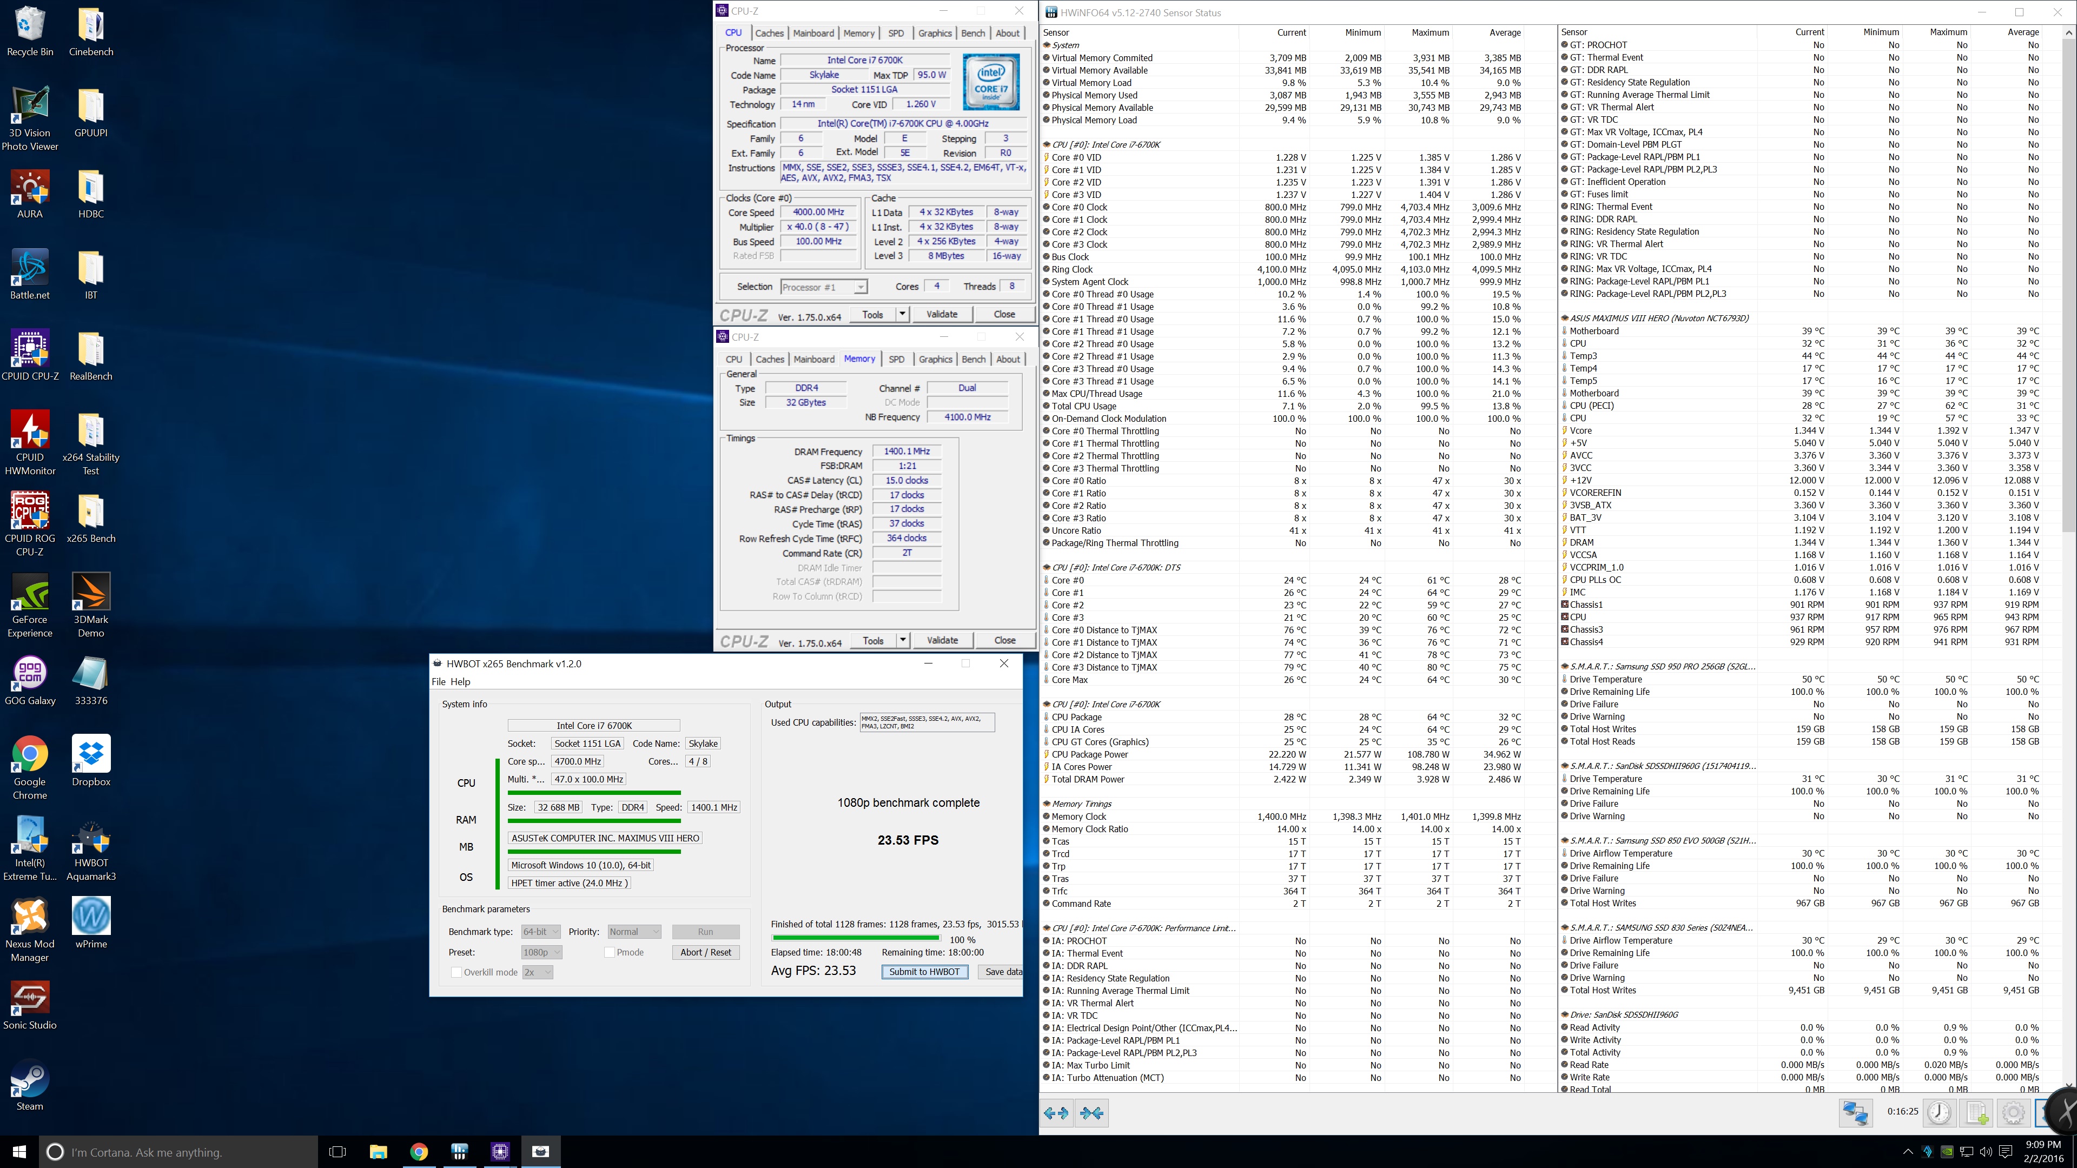Open GOG Galaxy desktop shortcut

pos(30,681)
